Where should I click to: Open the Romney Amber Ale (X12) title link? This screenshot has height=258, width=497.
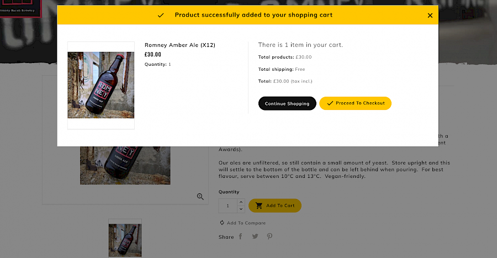click(179, 45)
